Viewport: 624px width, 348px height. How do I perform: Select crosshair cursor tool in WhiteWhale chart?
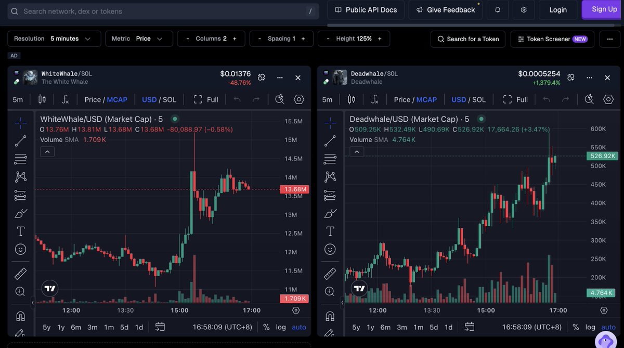click(20, 123)
